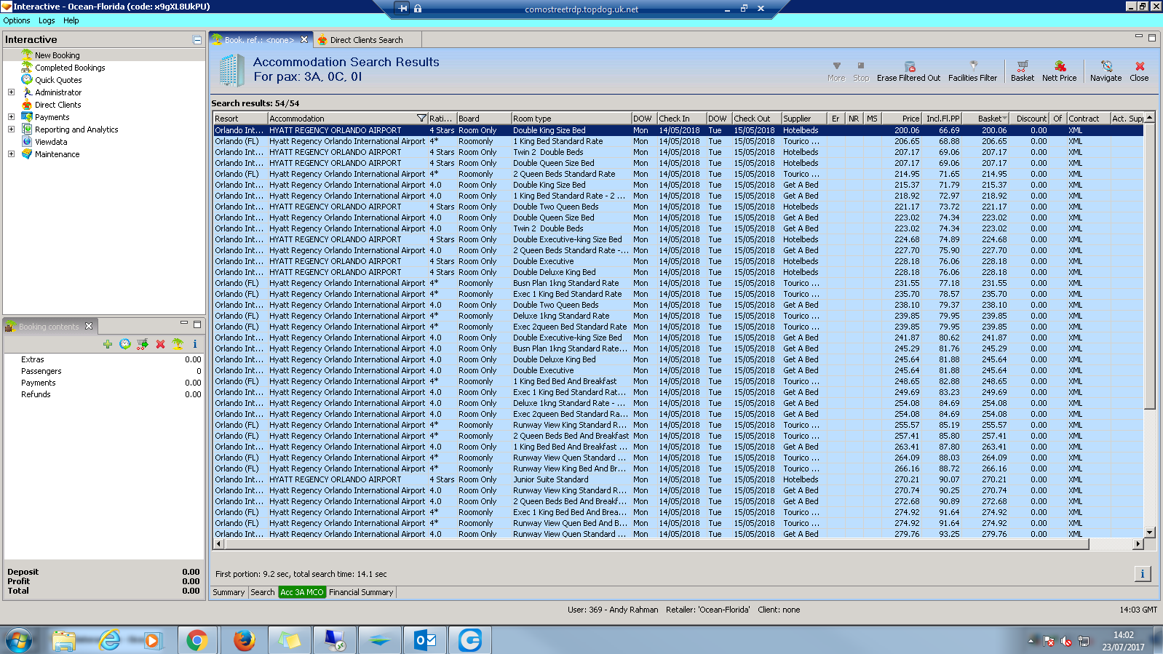This screenshot has width=1163, height=654.
Task: Expand the Administrator tree node
Action: [x=11, y=92]
